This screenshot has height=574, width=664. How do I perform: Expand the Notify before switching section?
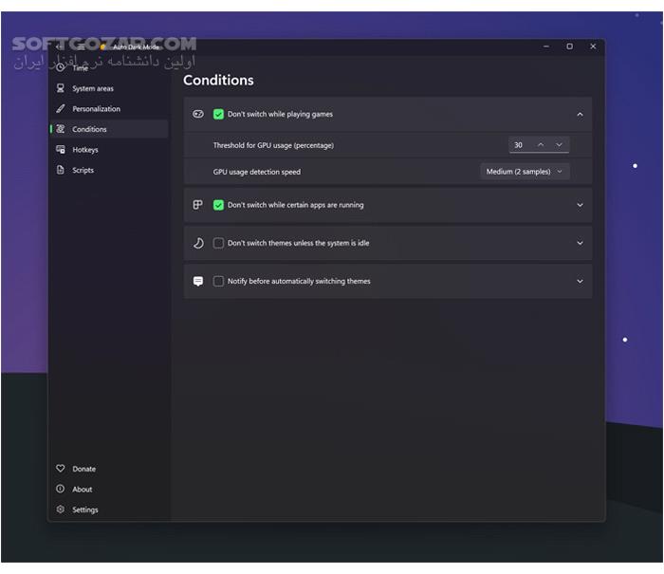coord(580,281)
